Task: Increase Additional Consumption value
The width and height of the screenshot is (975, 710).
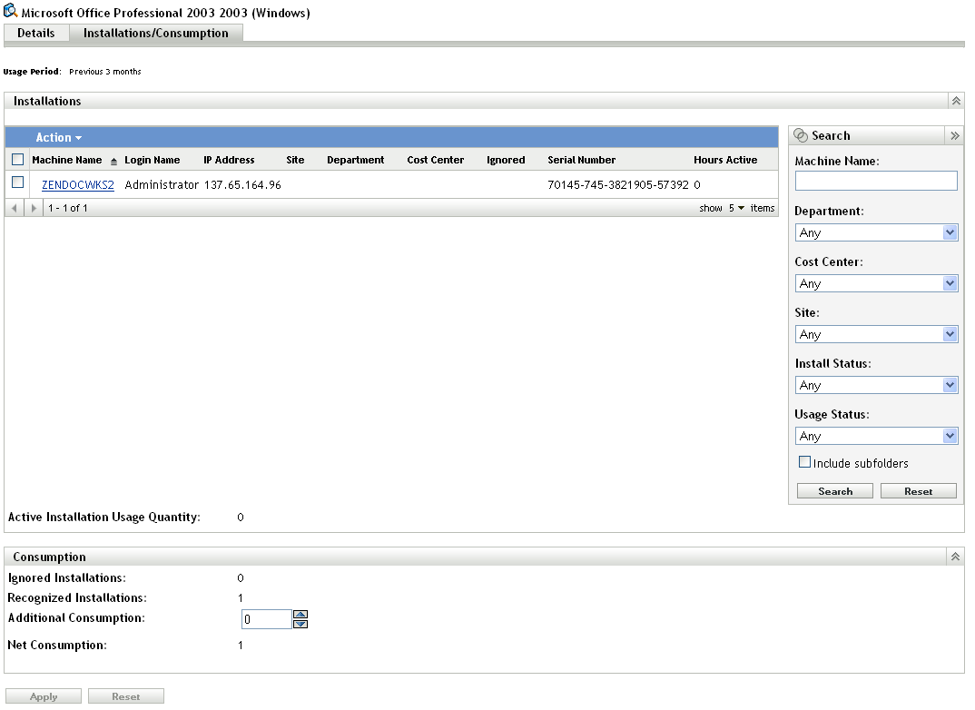Action: click(300, 615)
